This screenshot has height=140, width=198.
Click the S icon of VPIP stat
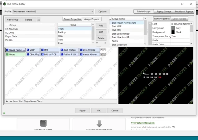[28, 50]
